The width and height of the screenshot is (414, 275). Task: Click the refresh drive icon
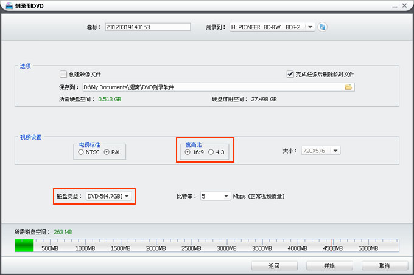322,27
